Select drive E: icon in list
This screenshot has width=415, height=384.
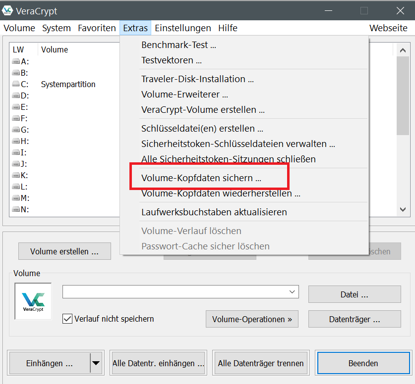coord(16,107)
